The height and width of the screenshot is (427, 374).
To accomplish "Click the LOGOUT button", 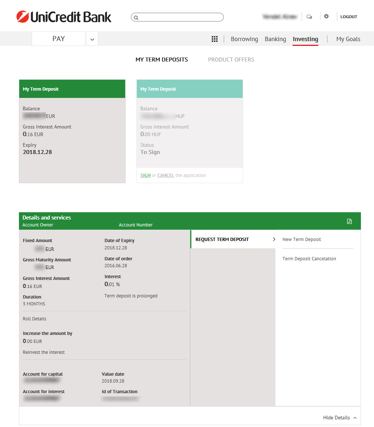I will click(349, 17).
